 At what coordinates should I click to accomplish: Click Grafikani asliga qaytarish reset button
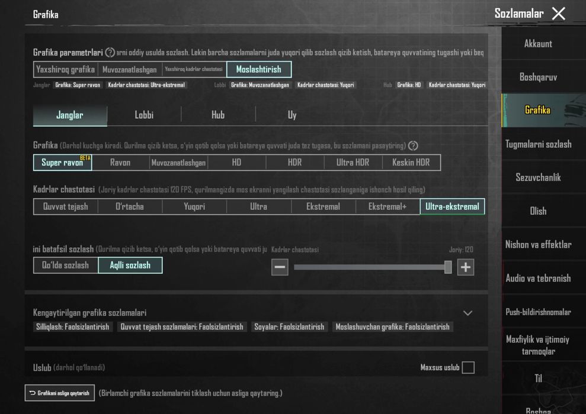[x=60, y=393]
